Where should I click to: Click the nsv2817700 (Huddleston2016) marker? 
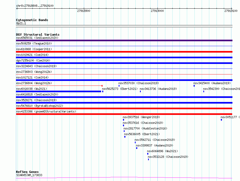click(124, 131)
